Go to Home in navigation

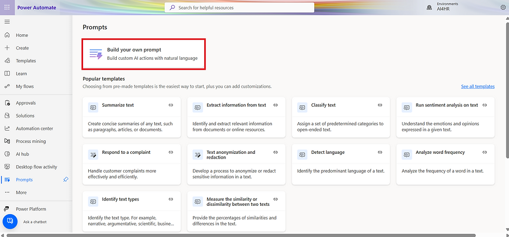(36, 35)
